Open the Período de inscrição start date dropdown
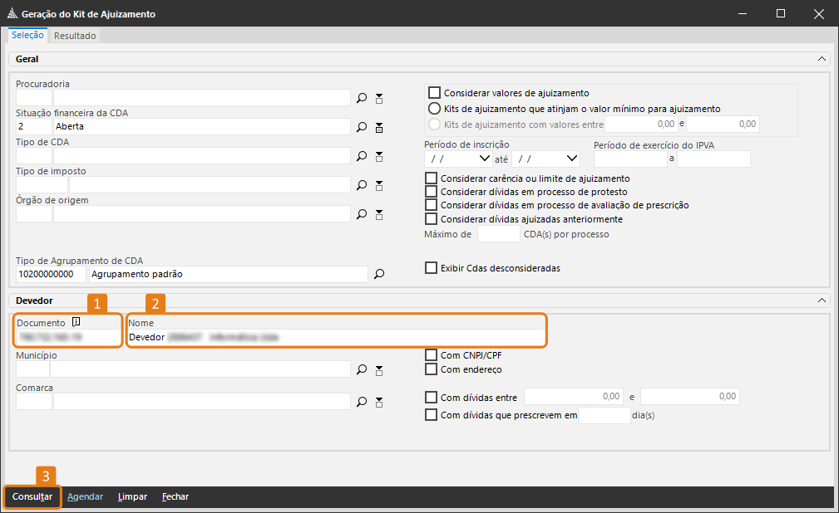Image resolution: width=839 pixels, height=513 pixels. (x=485, y=159)
